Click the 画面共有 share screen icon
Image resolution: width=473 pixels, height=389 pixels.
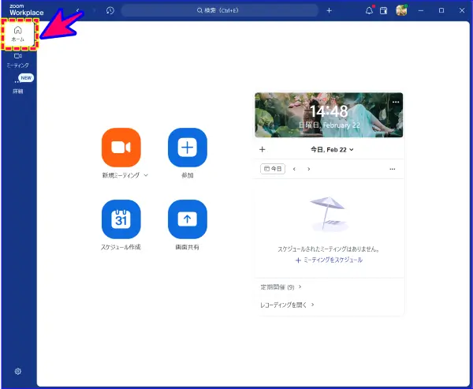tap(188, 219)
